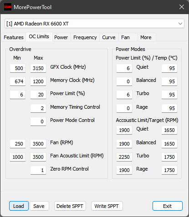Screen dimensions: 189x217
Task: Click the GFX Clock (MHz) label
Action: click(x=68, y=67)
